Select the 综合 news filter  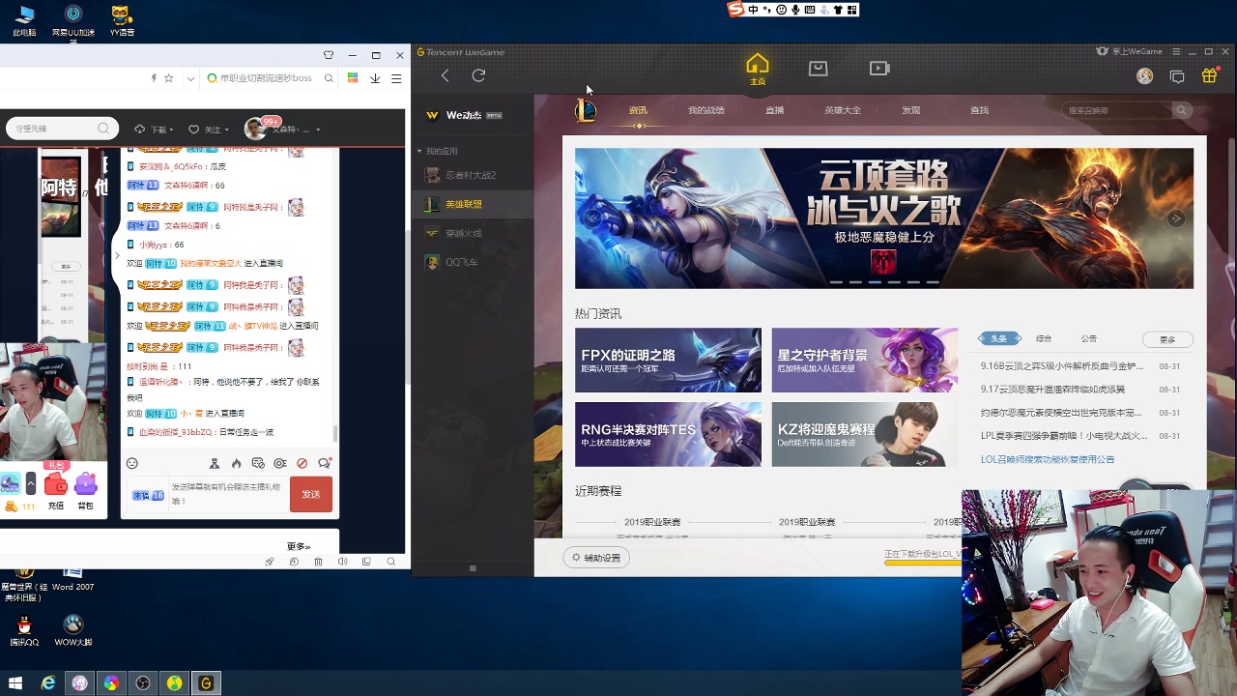[x=1044, y=338]
